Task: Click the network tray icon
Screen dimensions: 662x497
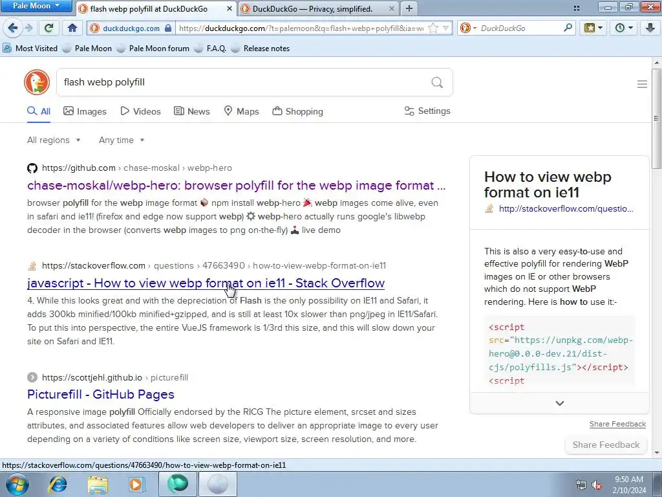Action: 581,485
